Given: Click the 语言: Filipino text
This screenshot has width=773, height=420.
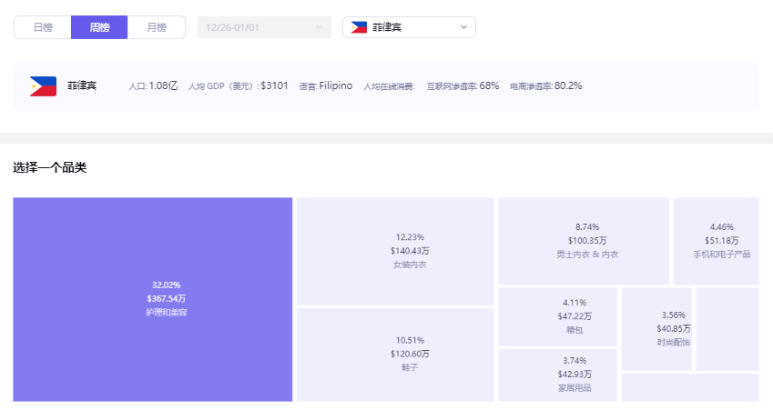Looking at the screenshot, I should 326,86.
